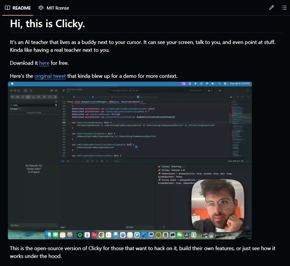Screen dimensions: 290x266
Task: Click the navigator Filter field at bottom left
Action: click(x=33, y=225)
